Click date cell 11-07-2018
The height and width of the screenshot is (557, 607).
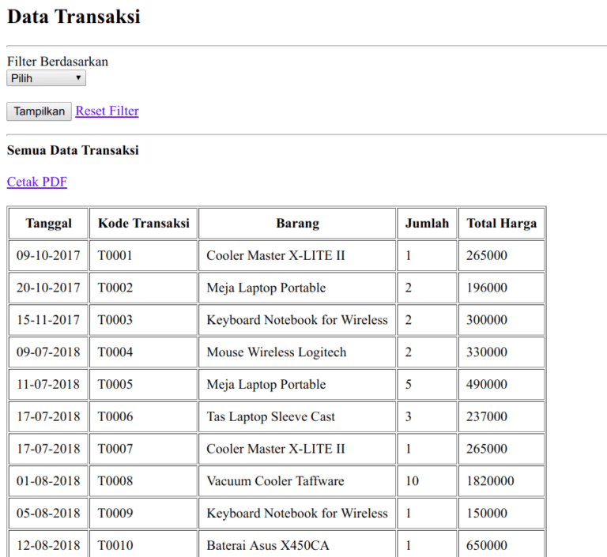pos(48,384)
